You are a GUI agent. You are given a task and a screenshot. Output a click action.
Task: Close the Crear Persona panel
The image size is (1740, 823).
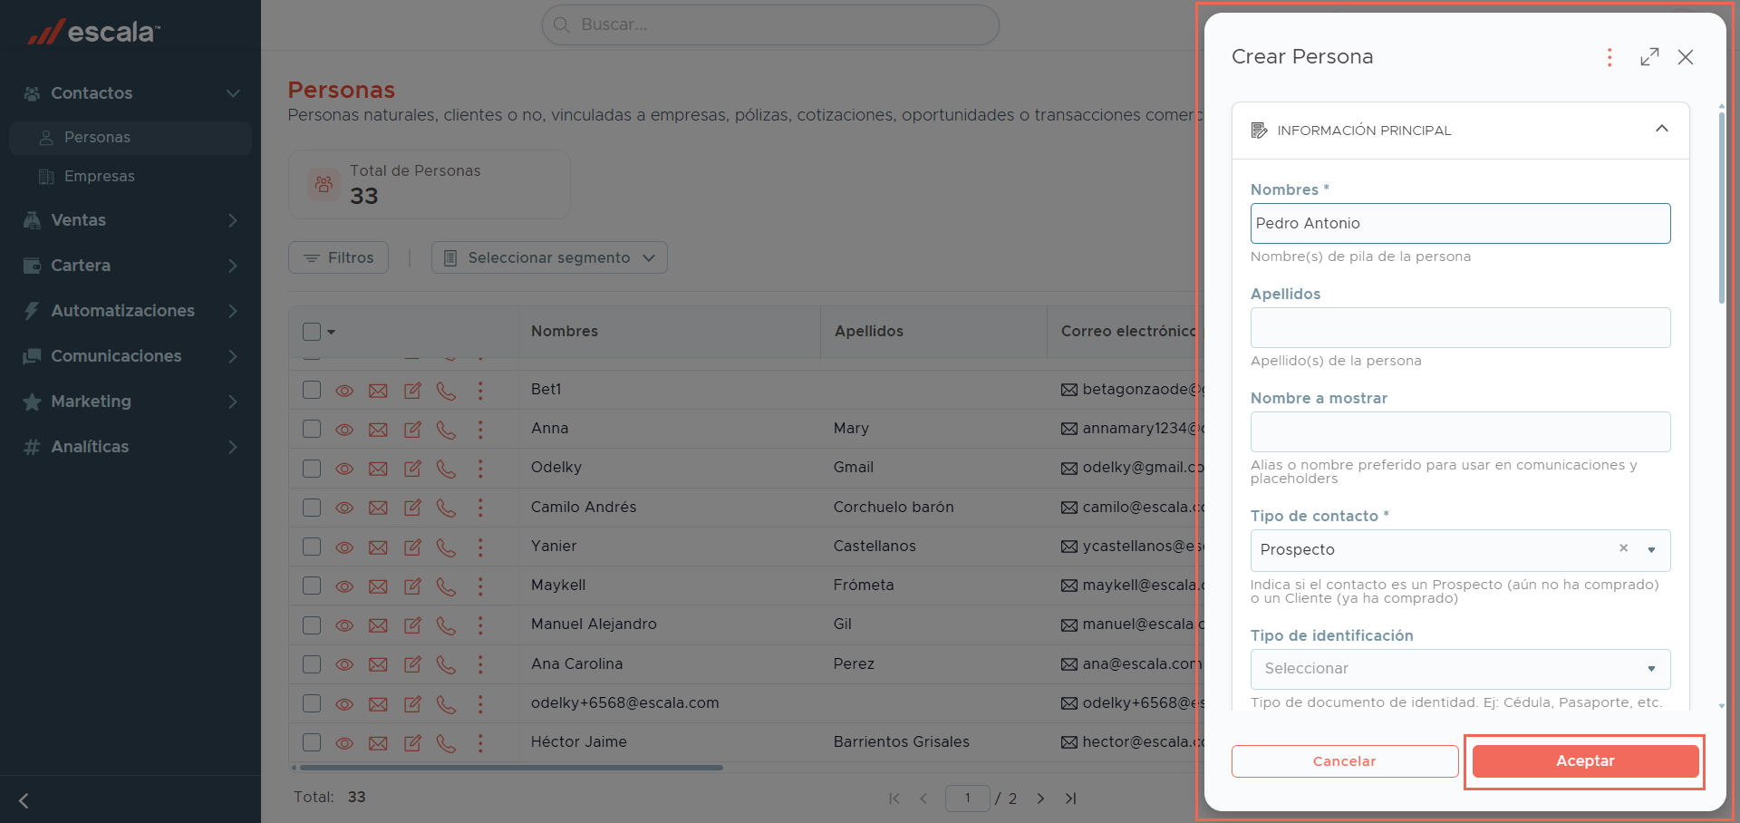[1686, 57]
